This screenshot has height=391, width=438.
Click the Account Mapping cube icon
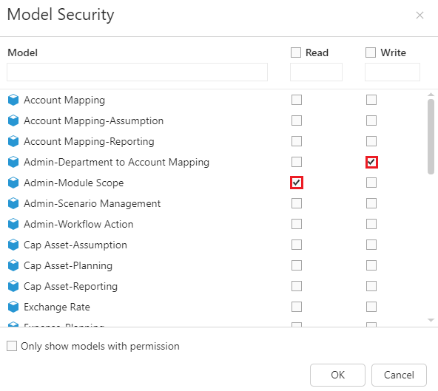(13, 100)
